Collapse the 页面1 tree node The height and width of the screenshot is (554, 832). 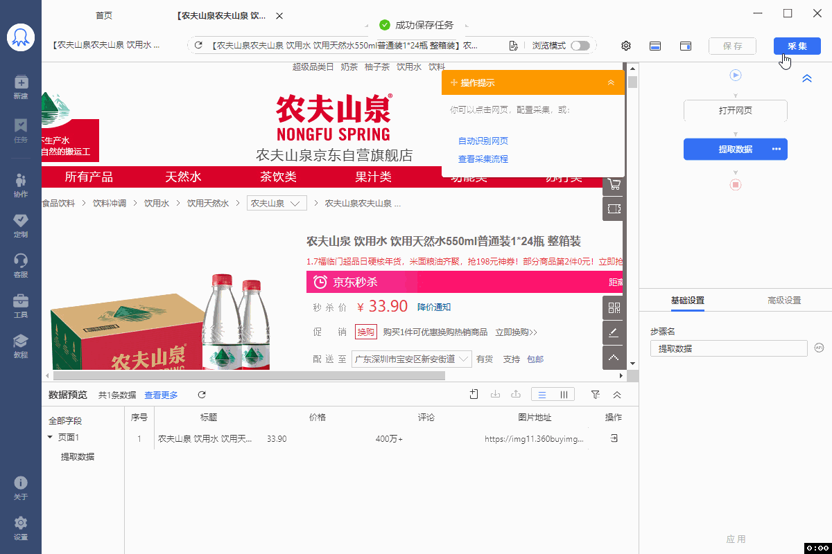[x=50, y=437]
